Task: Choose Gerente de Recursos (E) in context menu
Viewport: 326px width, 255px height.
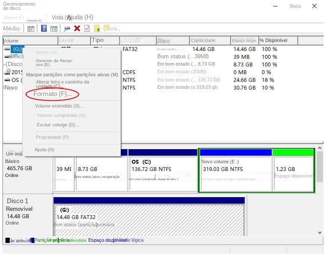Action: pos(54,63)
